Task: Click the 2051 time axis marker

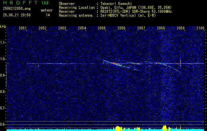Action: pyautogui.click(x=23, y=28)
